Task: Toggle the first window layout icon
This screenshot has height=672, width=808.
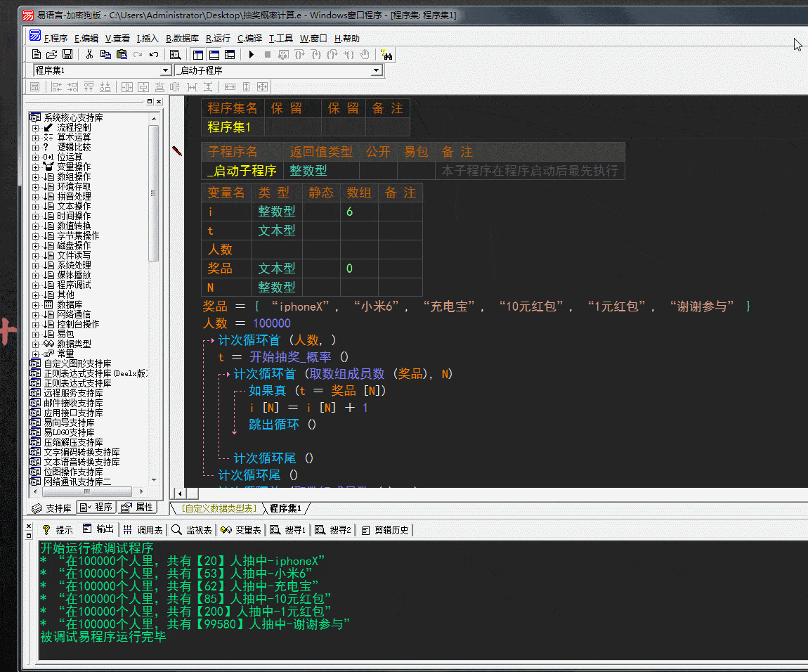Action: point(198,54)
